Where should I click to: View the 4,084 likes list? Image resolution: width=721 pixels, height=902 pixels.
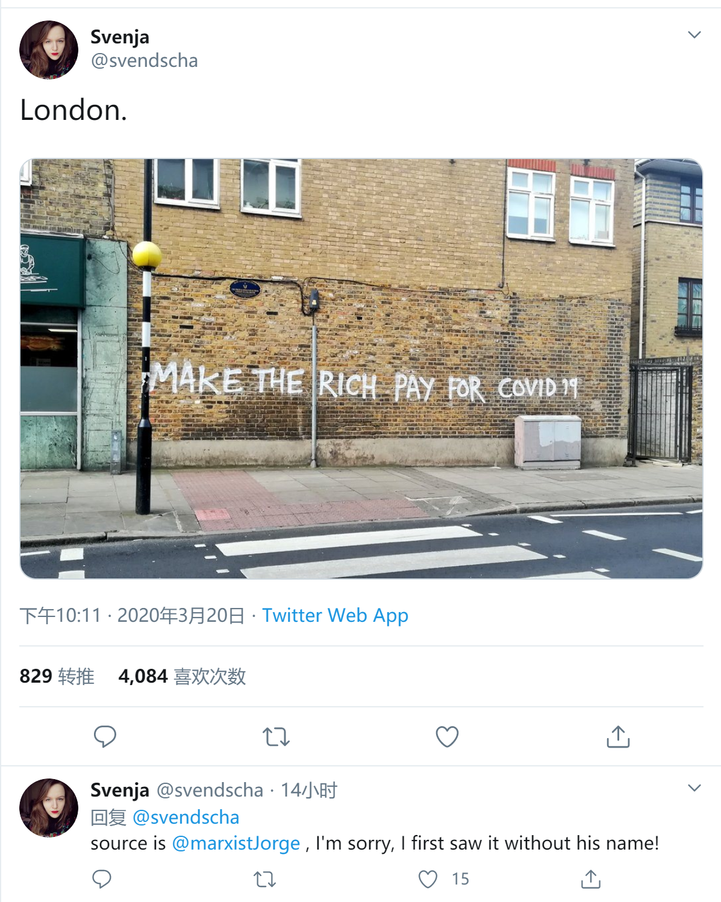coord(182,676)
